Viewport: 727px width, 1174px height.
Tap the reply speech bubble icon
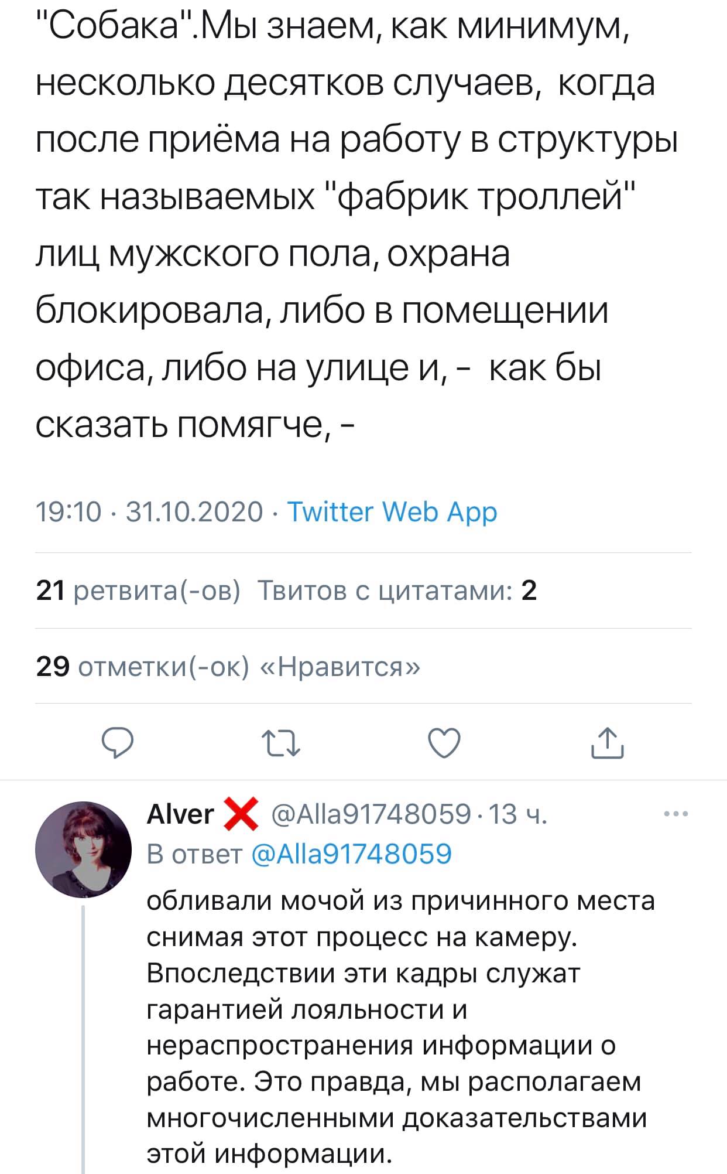[118, 743]
